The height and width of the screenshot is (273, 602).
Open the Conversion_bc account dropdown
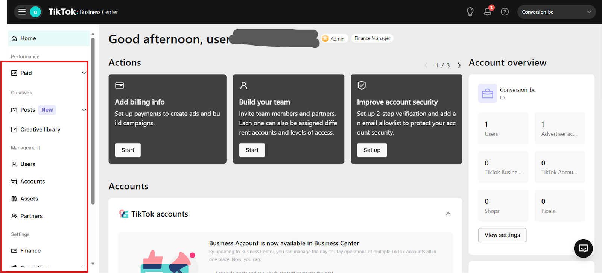556,12
